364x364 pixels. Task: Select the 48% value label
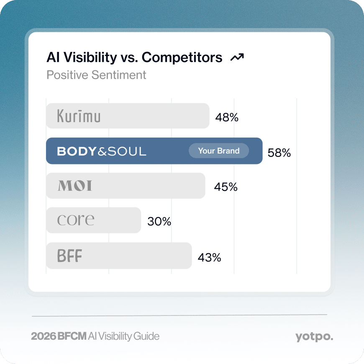(227, 117)
